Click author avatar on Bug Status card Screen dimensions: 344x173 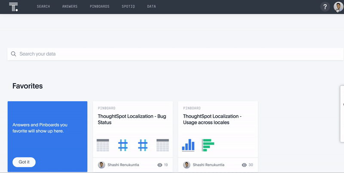point(101,165)
